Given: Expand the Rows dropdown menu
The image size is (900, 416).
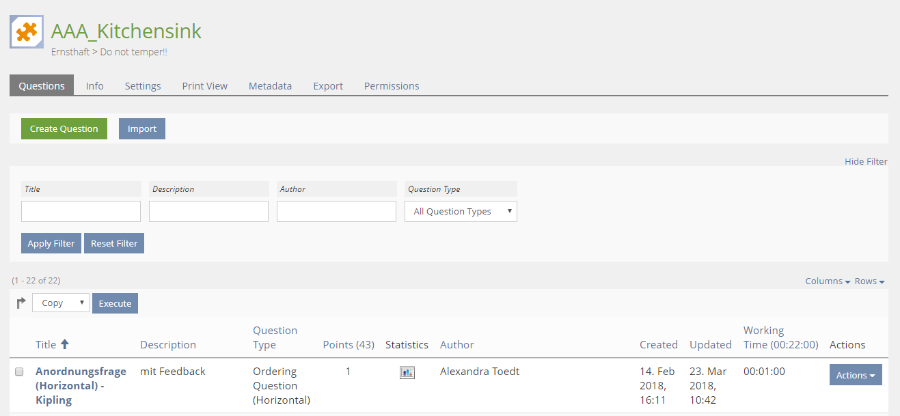Looking at the screenshot, I should click(869, 281).
